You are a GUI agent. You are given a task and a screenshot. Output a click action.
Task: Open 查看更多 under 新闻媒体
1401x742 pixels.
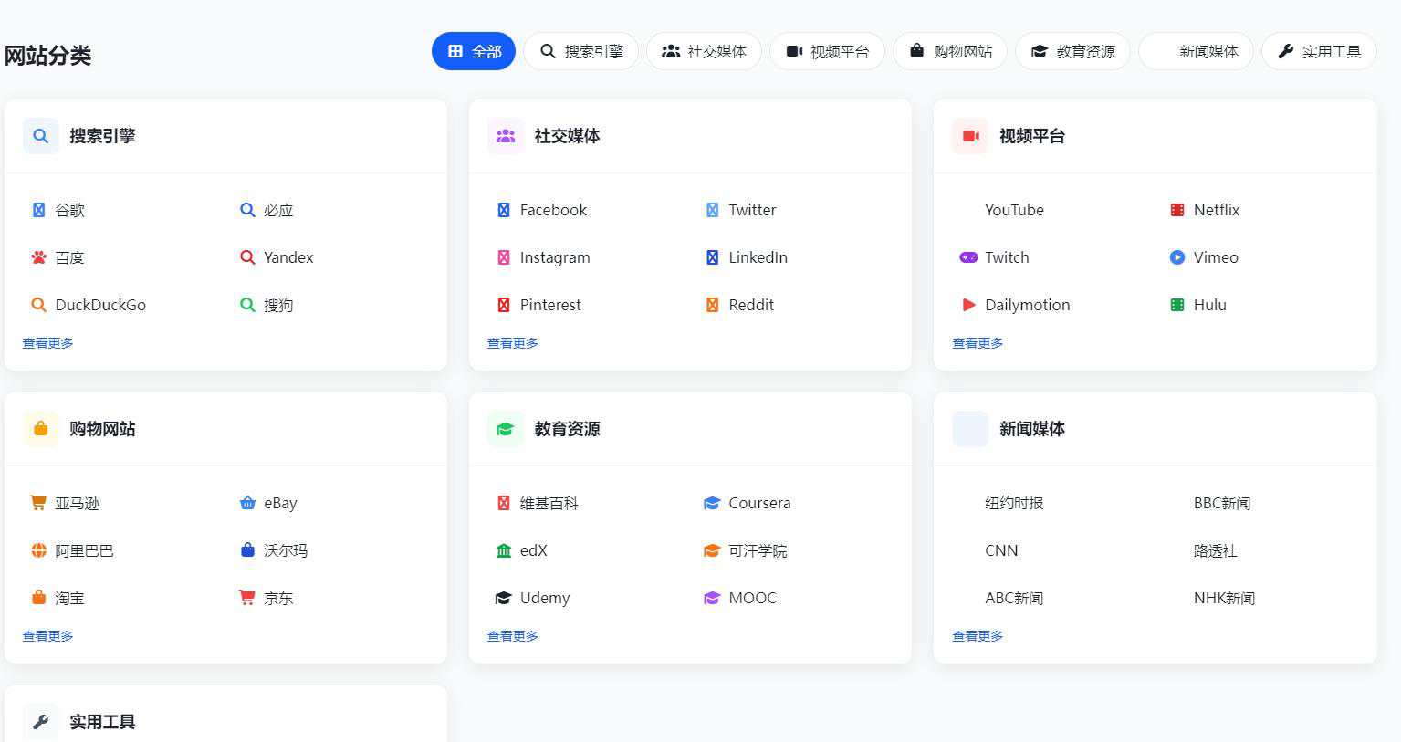(x=977, y=635)
